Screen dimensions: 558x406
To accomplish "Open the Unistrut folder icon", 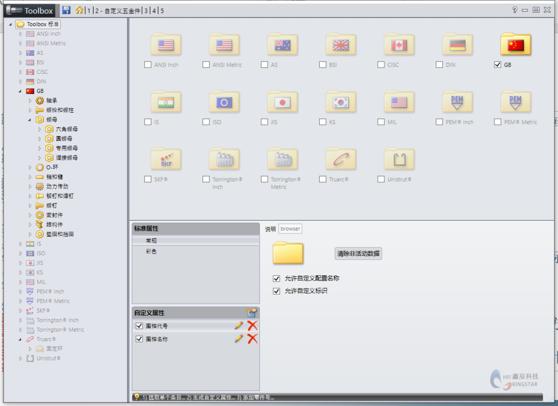I will [x=399, y=159].
